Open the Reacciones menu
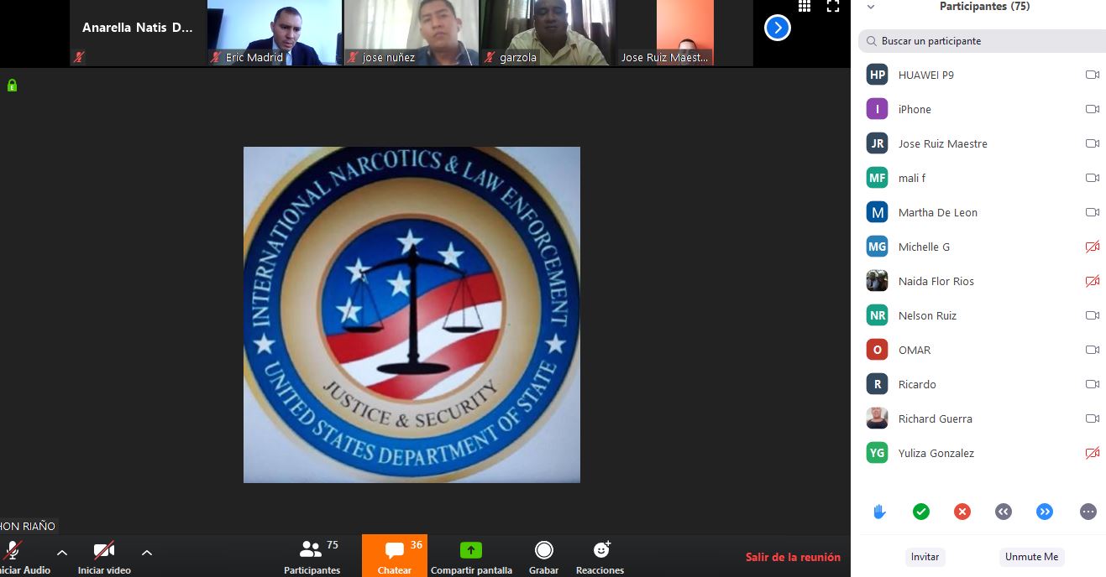 [600, 557]
